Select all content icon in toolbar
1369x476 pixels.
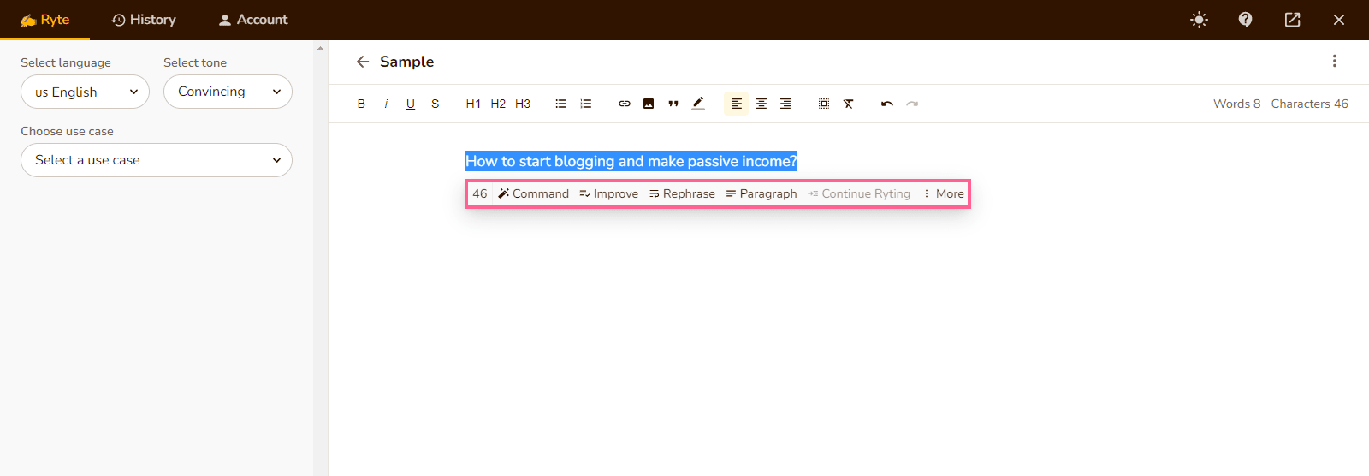tap(824, 104)
